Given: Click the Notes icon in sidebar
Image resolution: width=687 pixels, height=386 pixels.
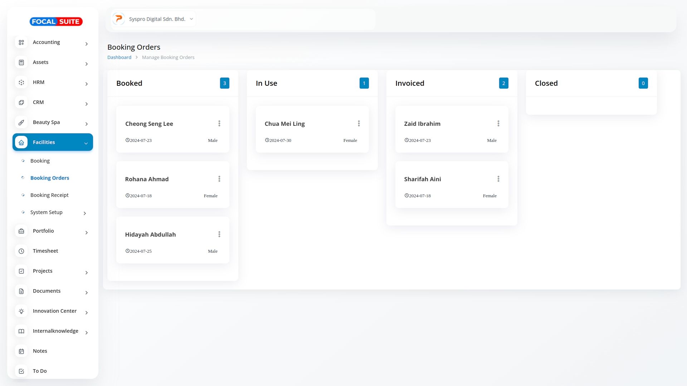Looking at the screenshot, I should [x=21, y=351].
